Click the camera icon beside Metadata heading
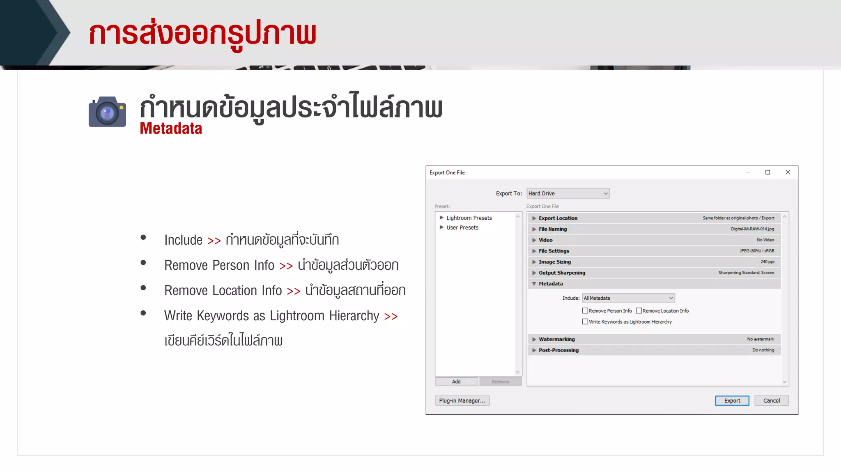The width and height of the screenshot is (841, 473). (107, 112)
